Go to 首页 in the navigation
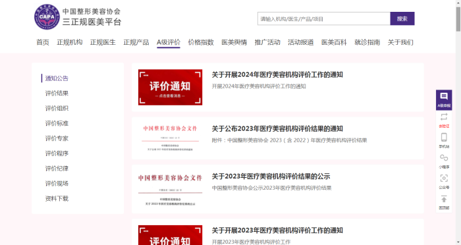Viewport: 461px width, 245px height. click(43, 42)
